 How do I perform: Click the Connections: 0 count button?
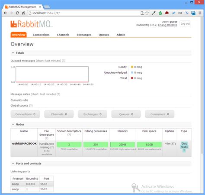click(x=25, y=114)
